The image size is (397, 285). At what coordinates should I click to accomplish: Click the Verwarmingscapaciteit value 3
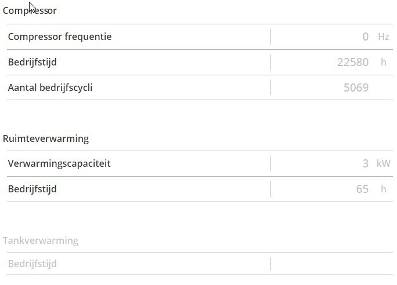365,164
